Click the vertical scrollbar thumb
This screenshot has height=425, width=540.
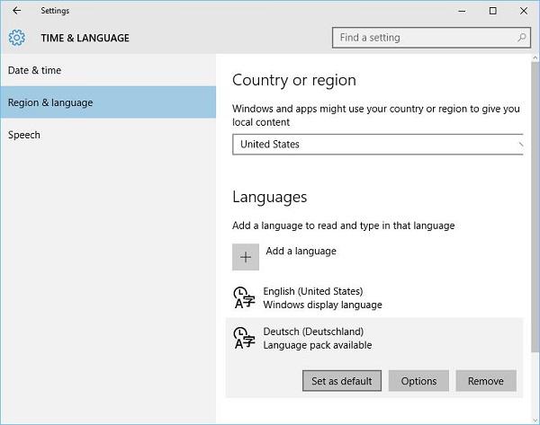535,207
